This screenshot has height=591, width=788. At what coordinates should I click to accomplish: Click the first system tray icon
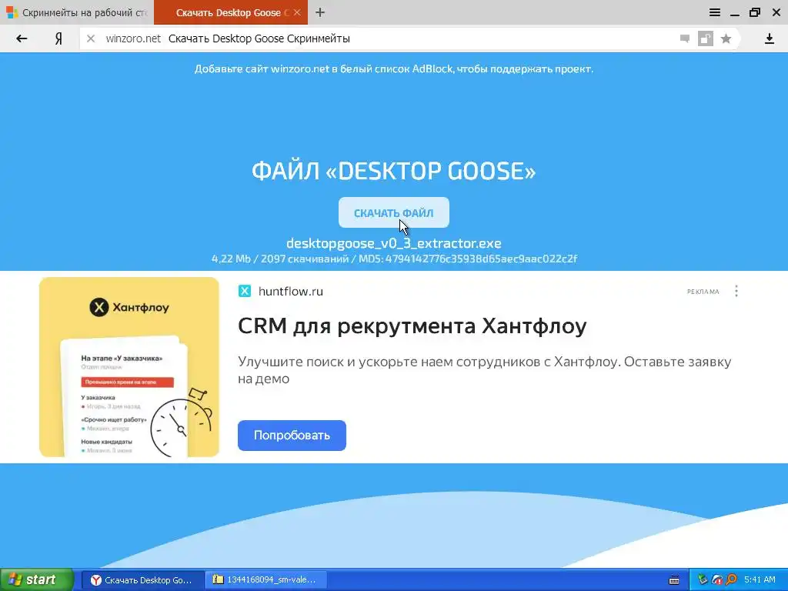702,580
